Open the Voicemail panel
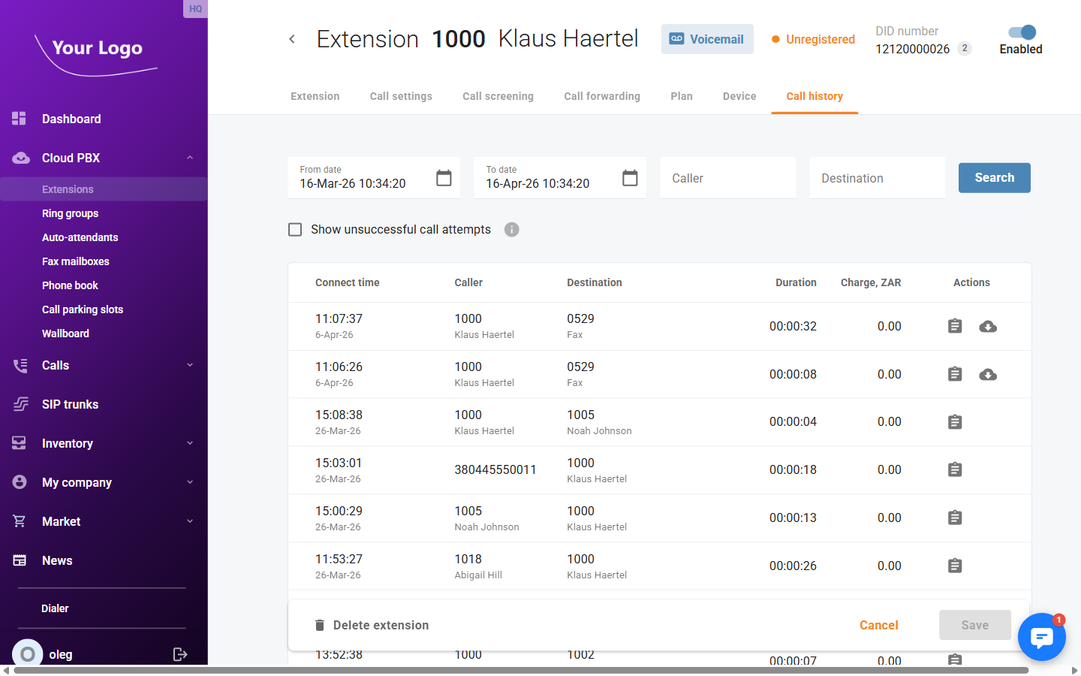Viewport: 1081px width, 676px height. pos(706,38)
